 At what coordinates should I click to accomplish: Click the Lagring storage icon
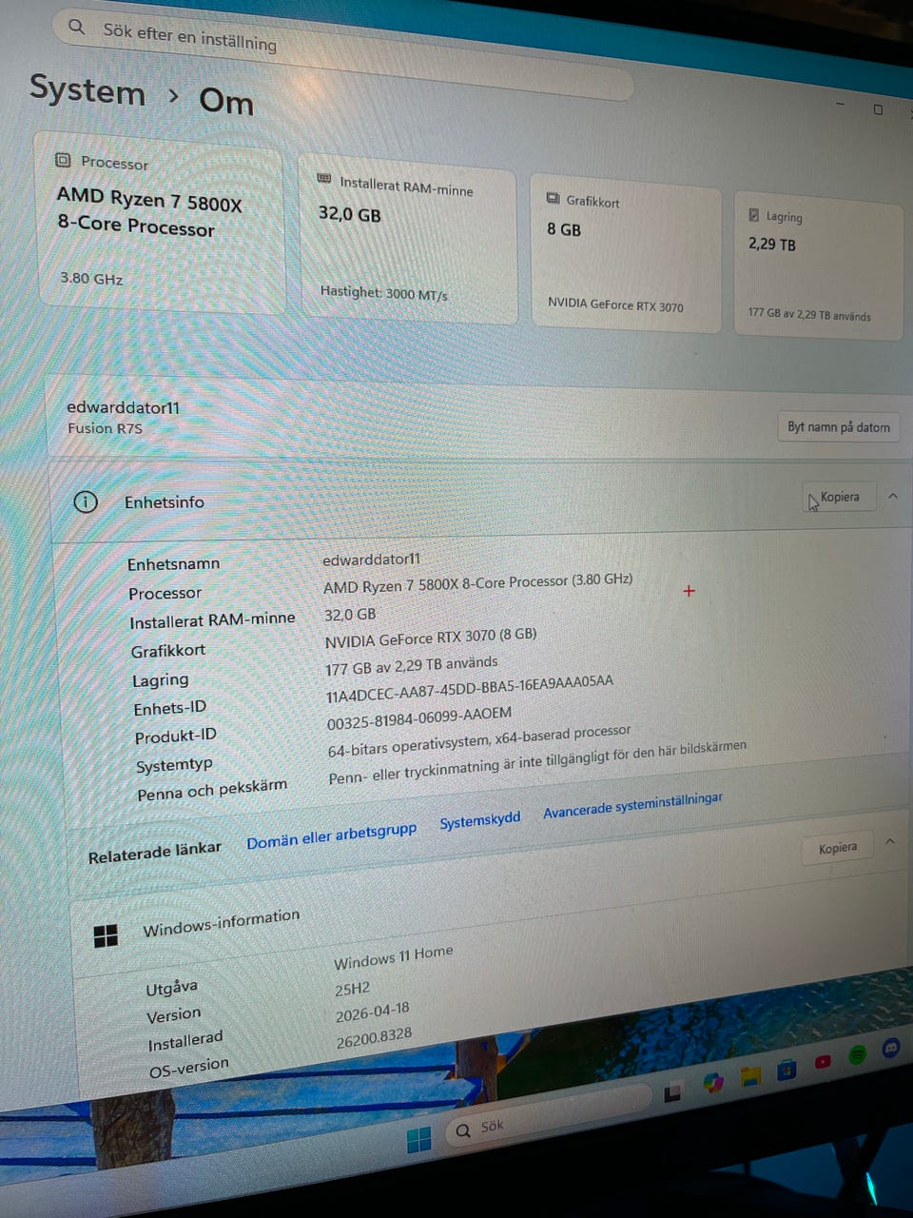(753, 215)
